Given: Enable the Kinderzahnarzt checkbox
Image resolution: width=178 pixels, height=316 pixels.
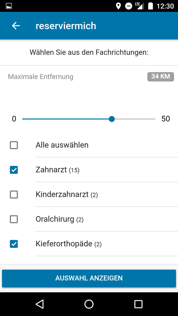Looking at the screenshot, I should pos(14,195).
